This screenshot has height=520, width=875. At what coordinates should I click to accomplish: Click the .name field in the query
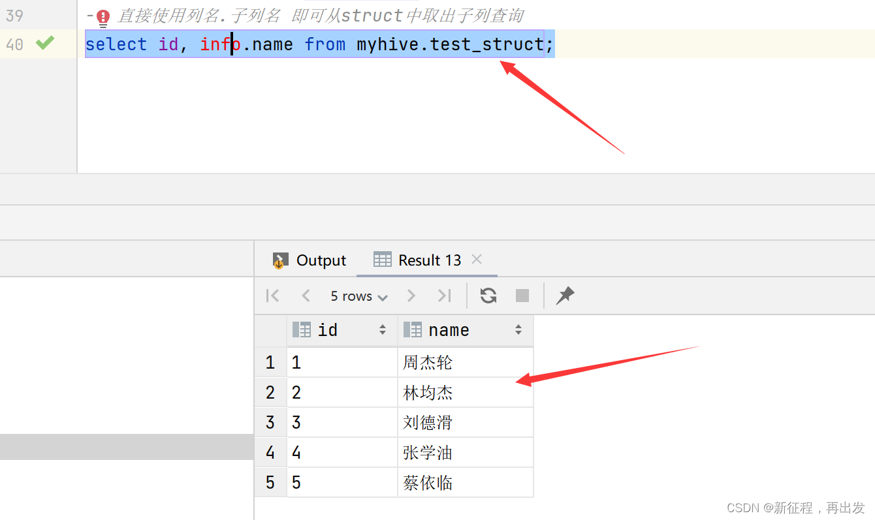pyautogui.click(x=268, y=44)
